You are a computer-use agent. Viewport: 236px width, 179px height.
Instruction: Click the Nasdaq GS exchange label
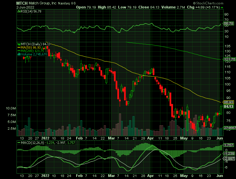(x=67, y=3)
